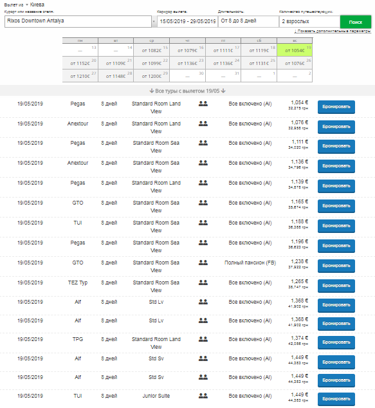Open the 15/05/2019 - 29/05/2019 date range field

point(188,21)
